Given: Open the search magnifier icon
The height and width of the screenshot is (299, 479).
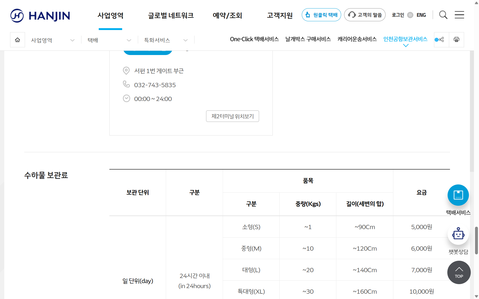Looking at the screenshot, I should coord(443,15).
